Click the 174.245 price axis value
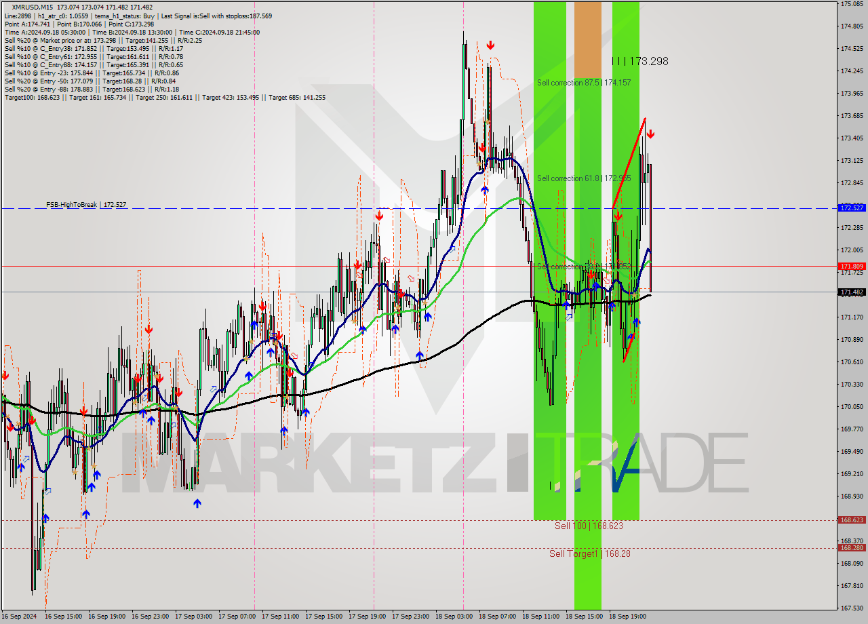Image resolution: width=868 pixels, height=624 pixels. coord(851,71)
